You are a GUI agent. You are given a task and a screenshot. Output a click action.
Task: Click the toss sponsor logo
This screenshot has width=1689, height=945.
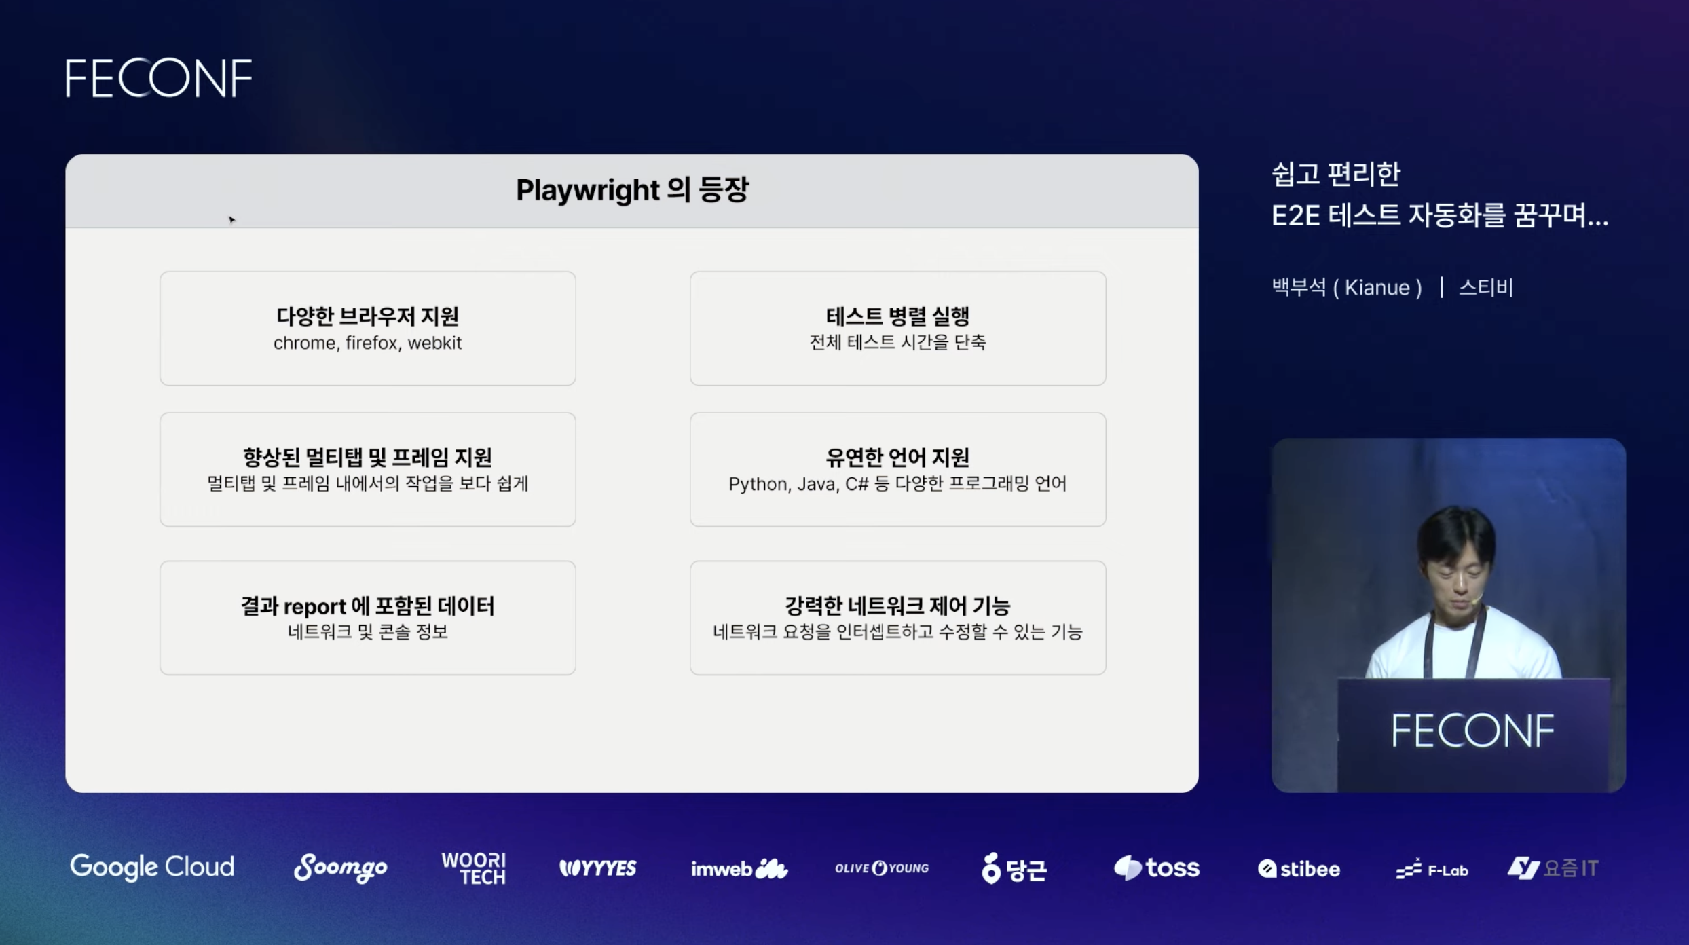(x=1157, y=868)
